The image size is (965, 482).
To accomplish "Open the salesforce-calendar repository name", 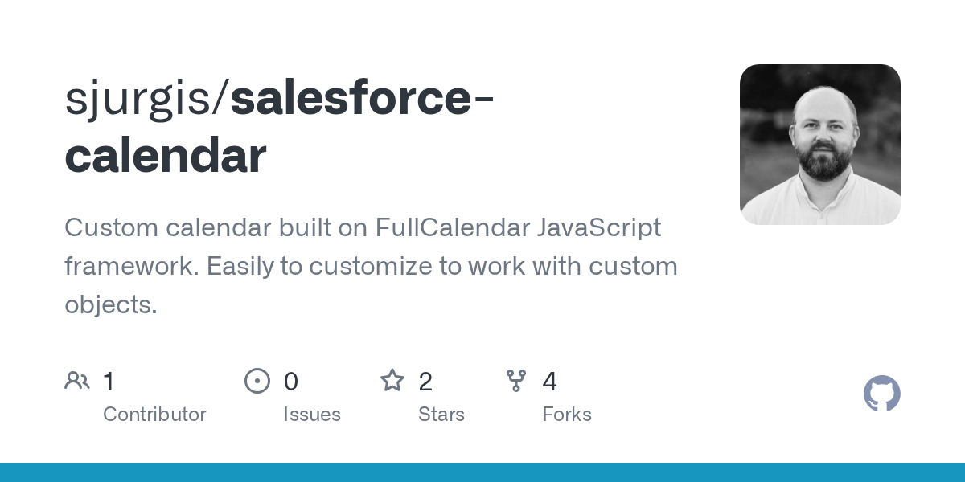I will [x=280, y=127].
